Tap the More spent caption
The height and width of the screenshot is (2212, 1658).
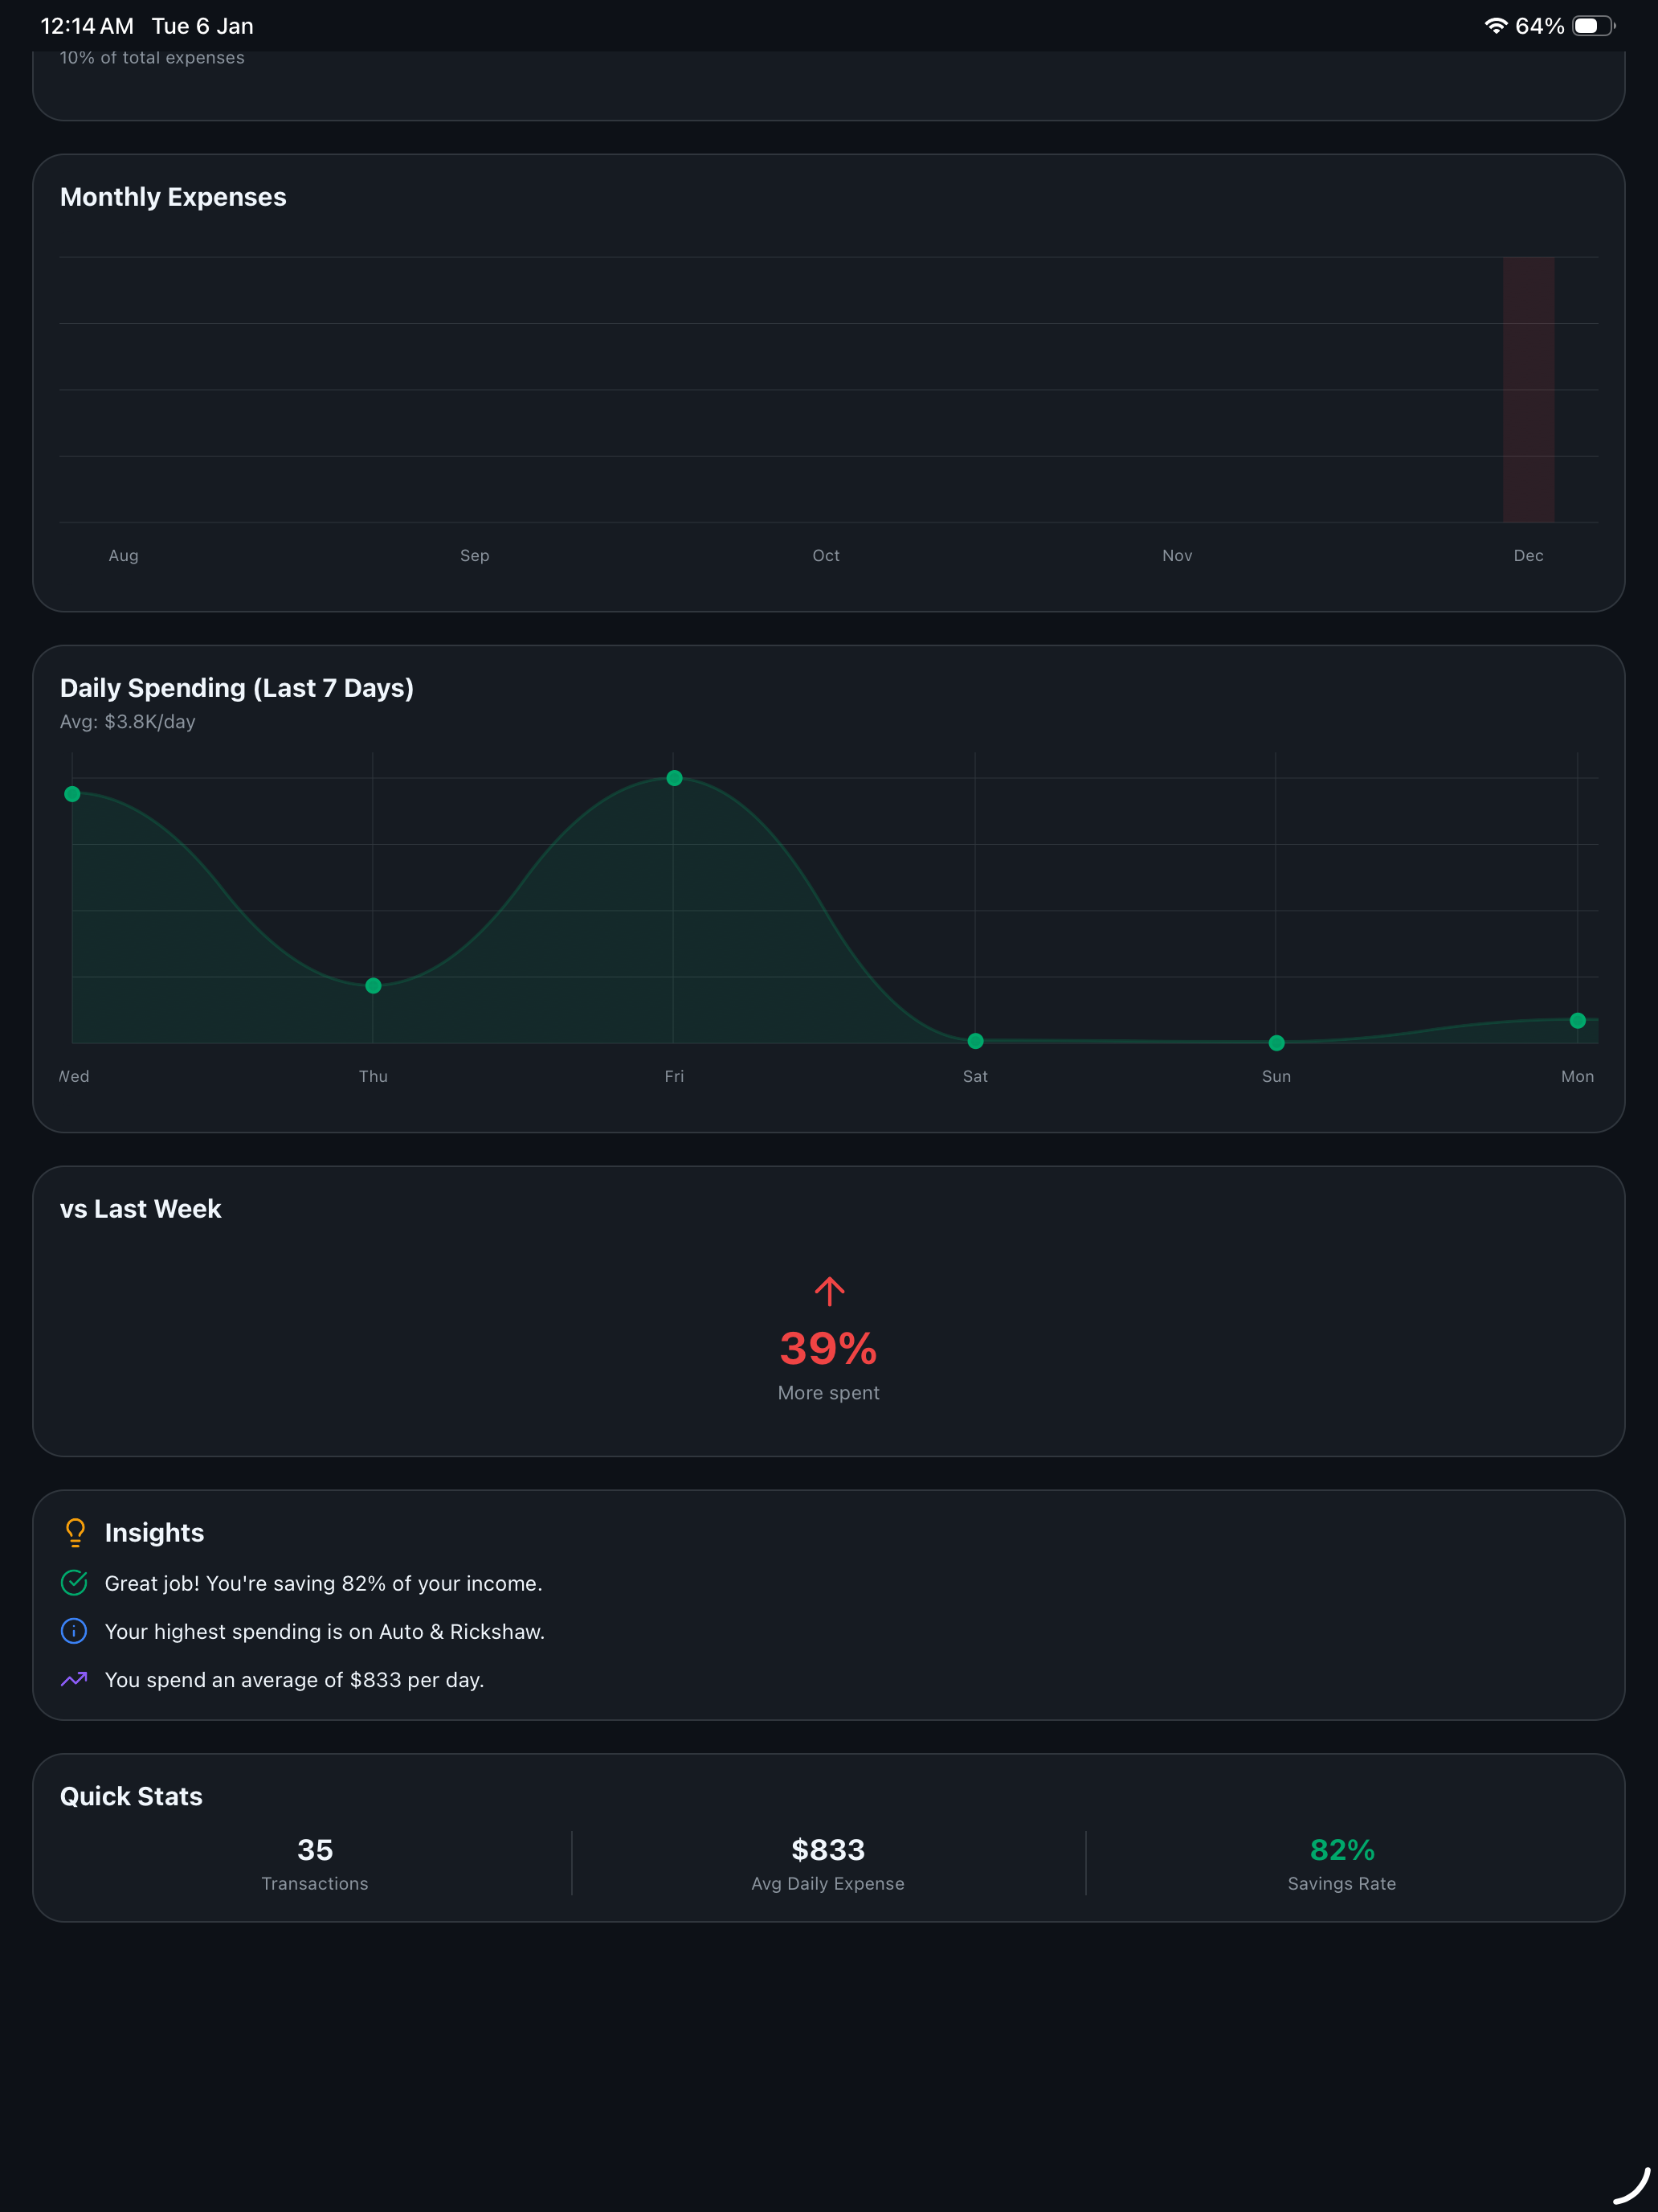[828, 1393]
